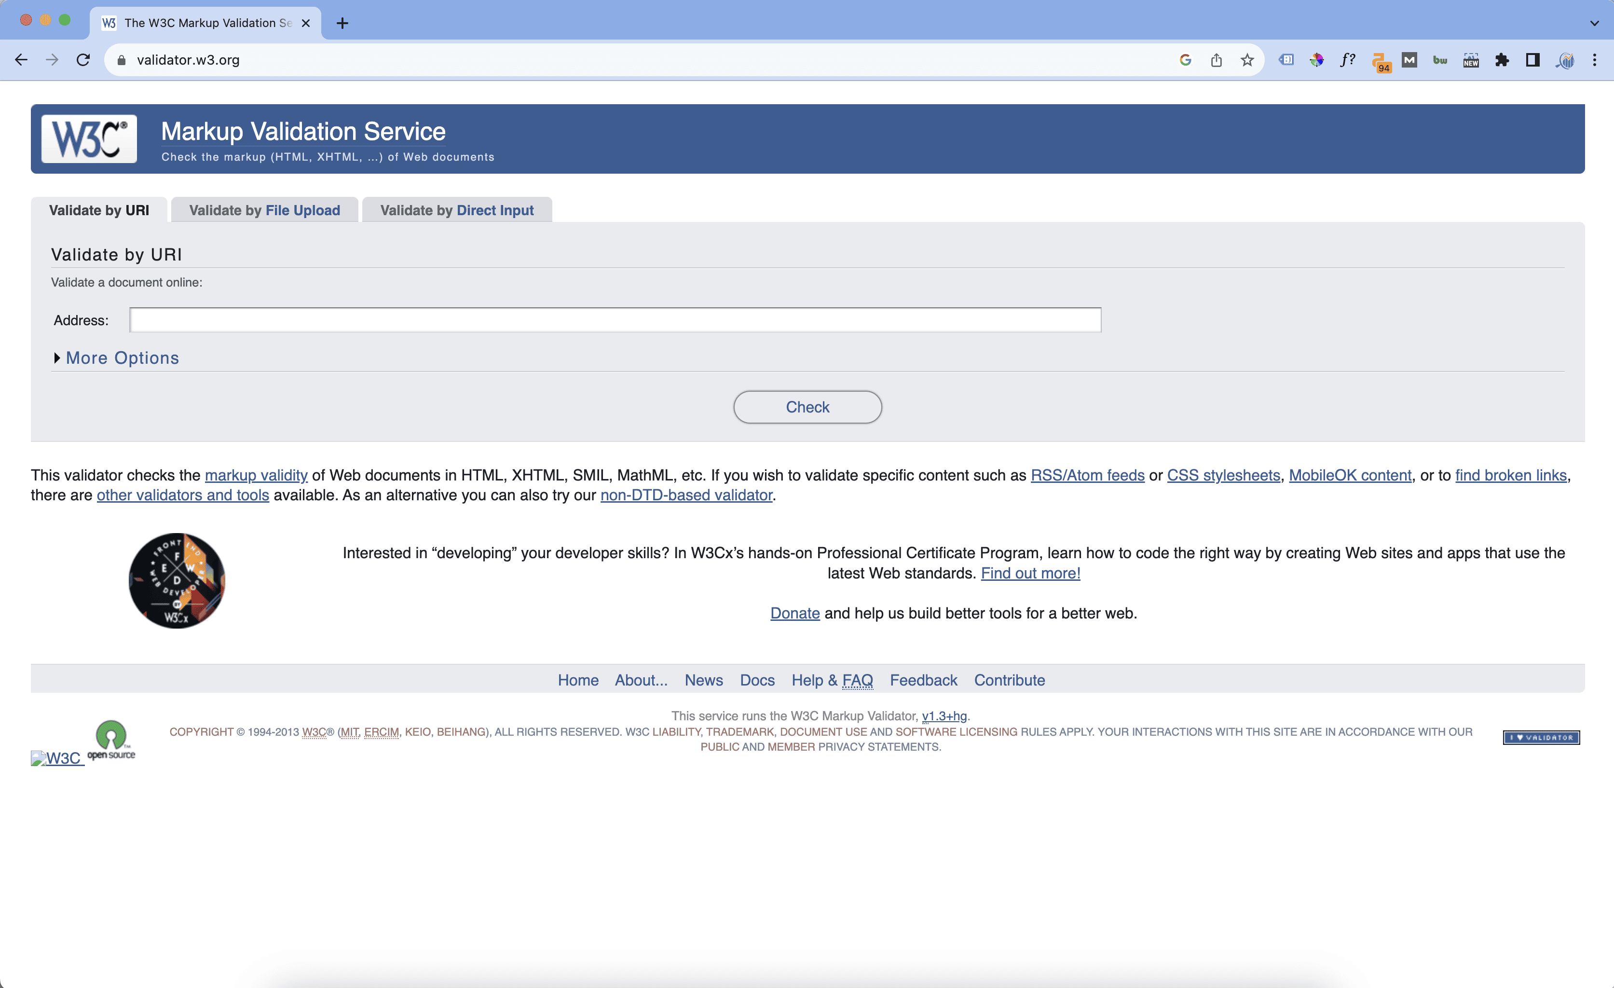This screenshot has width=1614, height=988.
Task: Open the SOFTWARE LICENSING link
Action: pyautogui.click(x=957, y=732)
